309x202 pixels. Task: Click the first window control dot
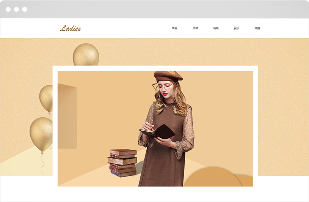(8, 9)
